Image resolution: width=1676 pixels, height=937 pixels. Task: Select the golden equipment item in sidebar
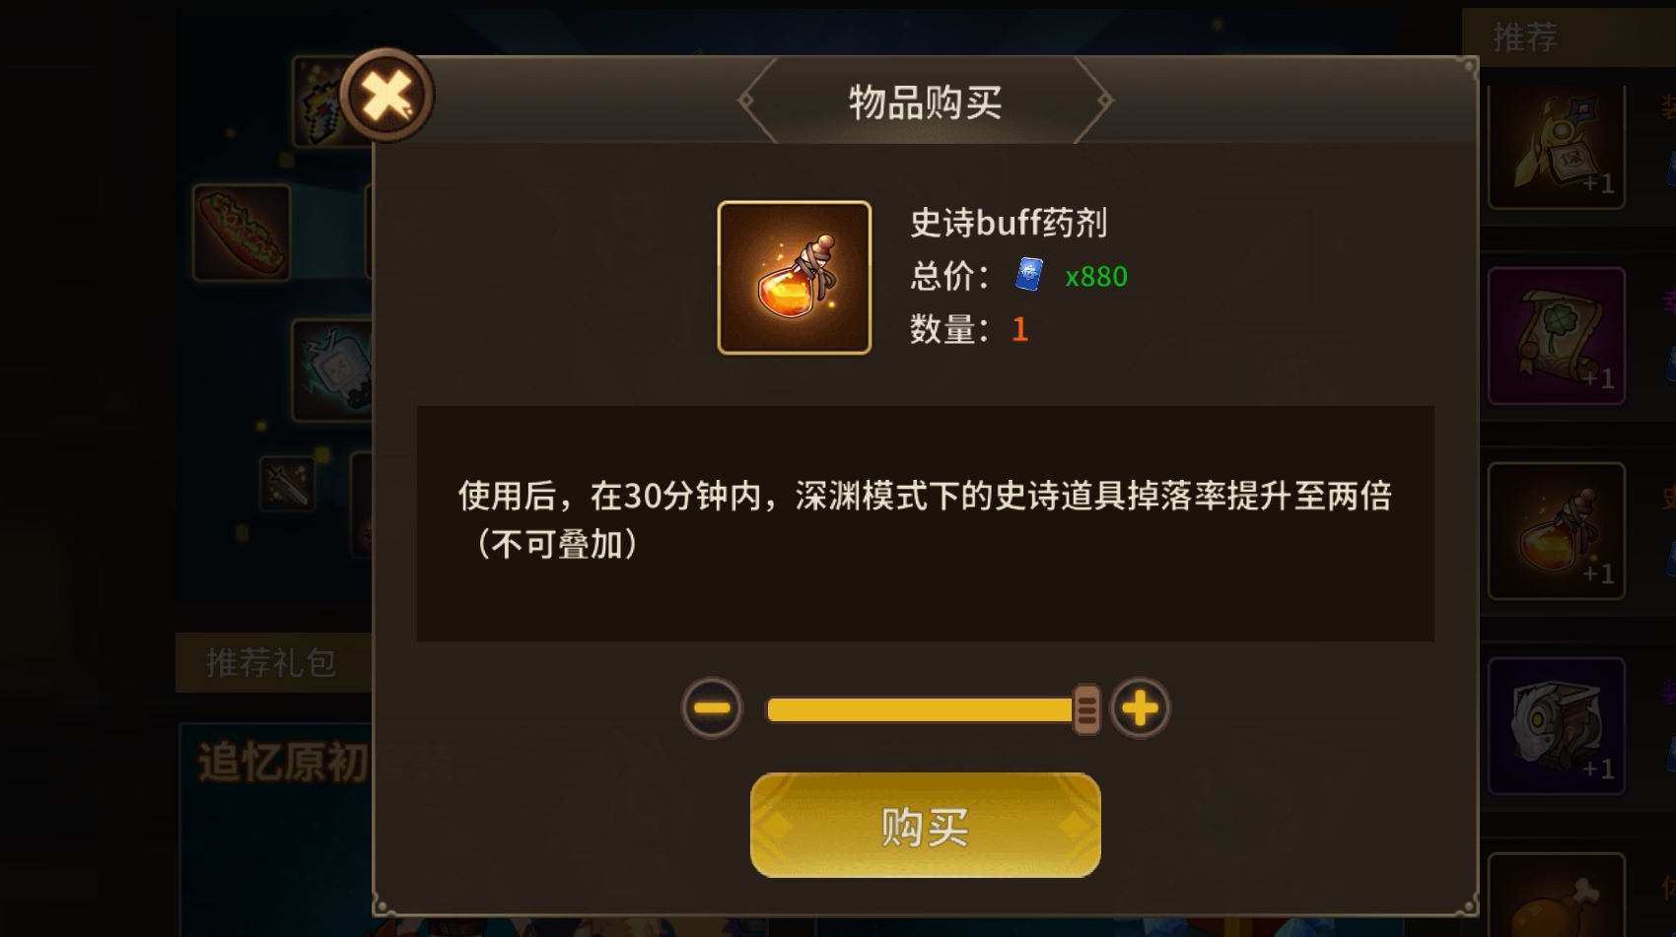click(x=1556, y=145)
